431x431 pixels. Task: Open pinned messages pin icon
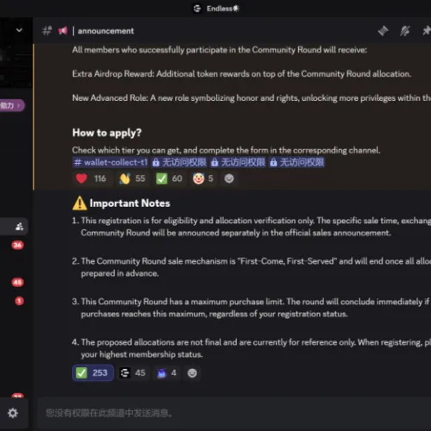tap(427, 30)
